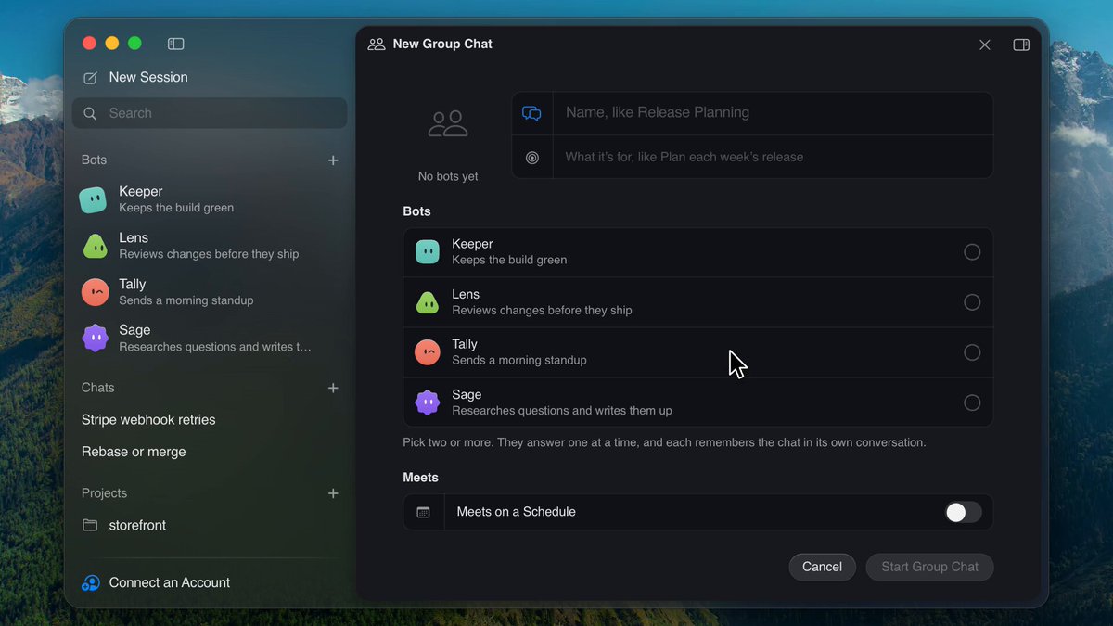This screenshot has width=1113, height=626.
Task: Focus the group chat name field
Action: pyautogui.click(x=773, y=113)
